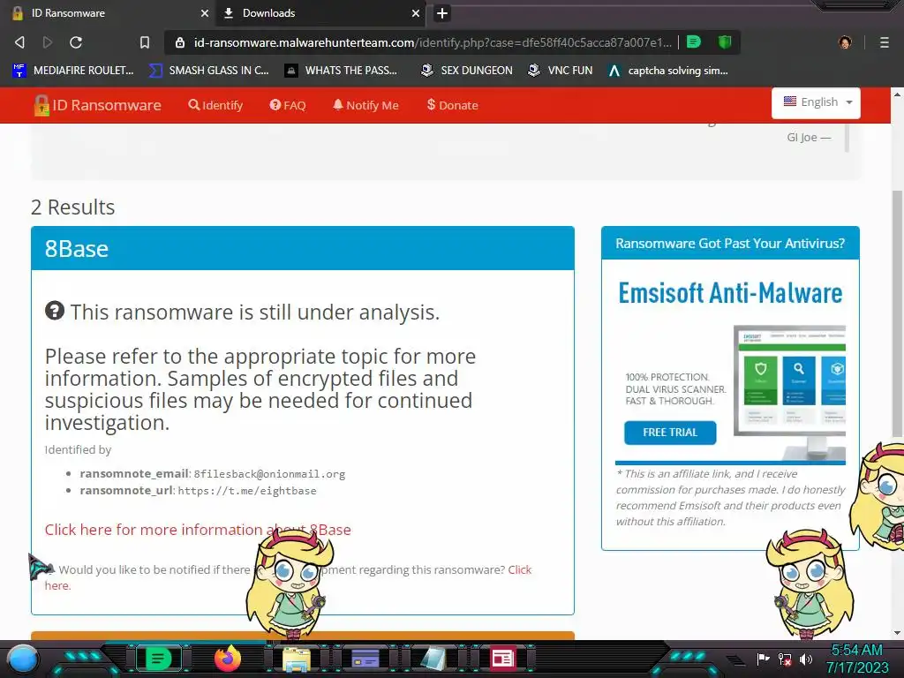Open the green chat app in the taskbar
The image size is (904, 678).
(158, 659)
